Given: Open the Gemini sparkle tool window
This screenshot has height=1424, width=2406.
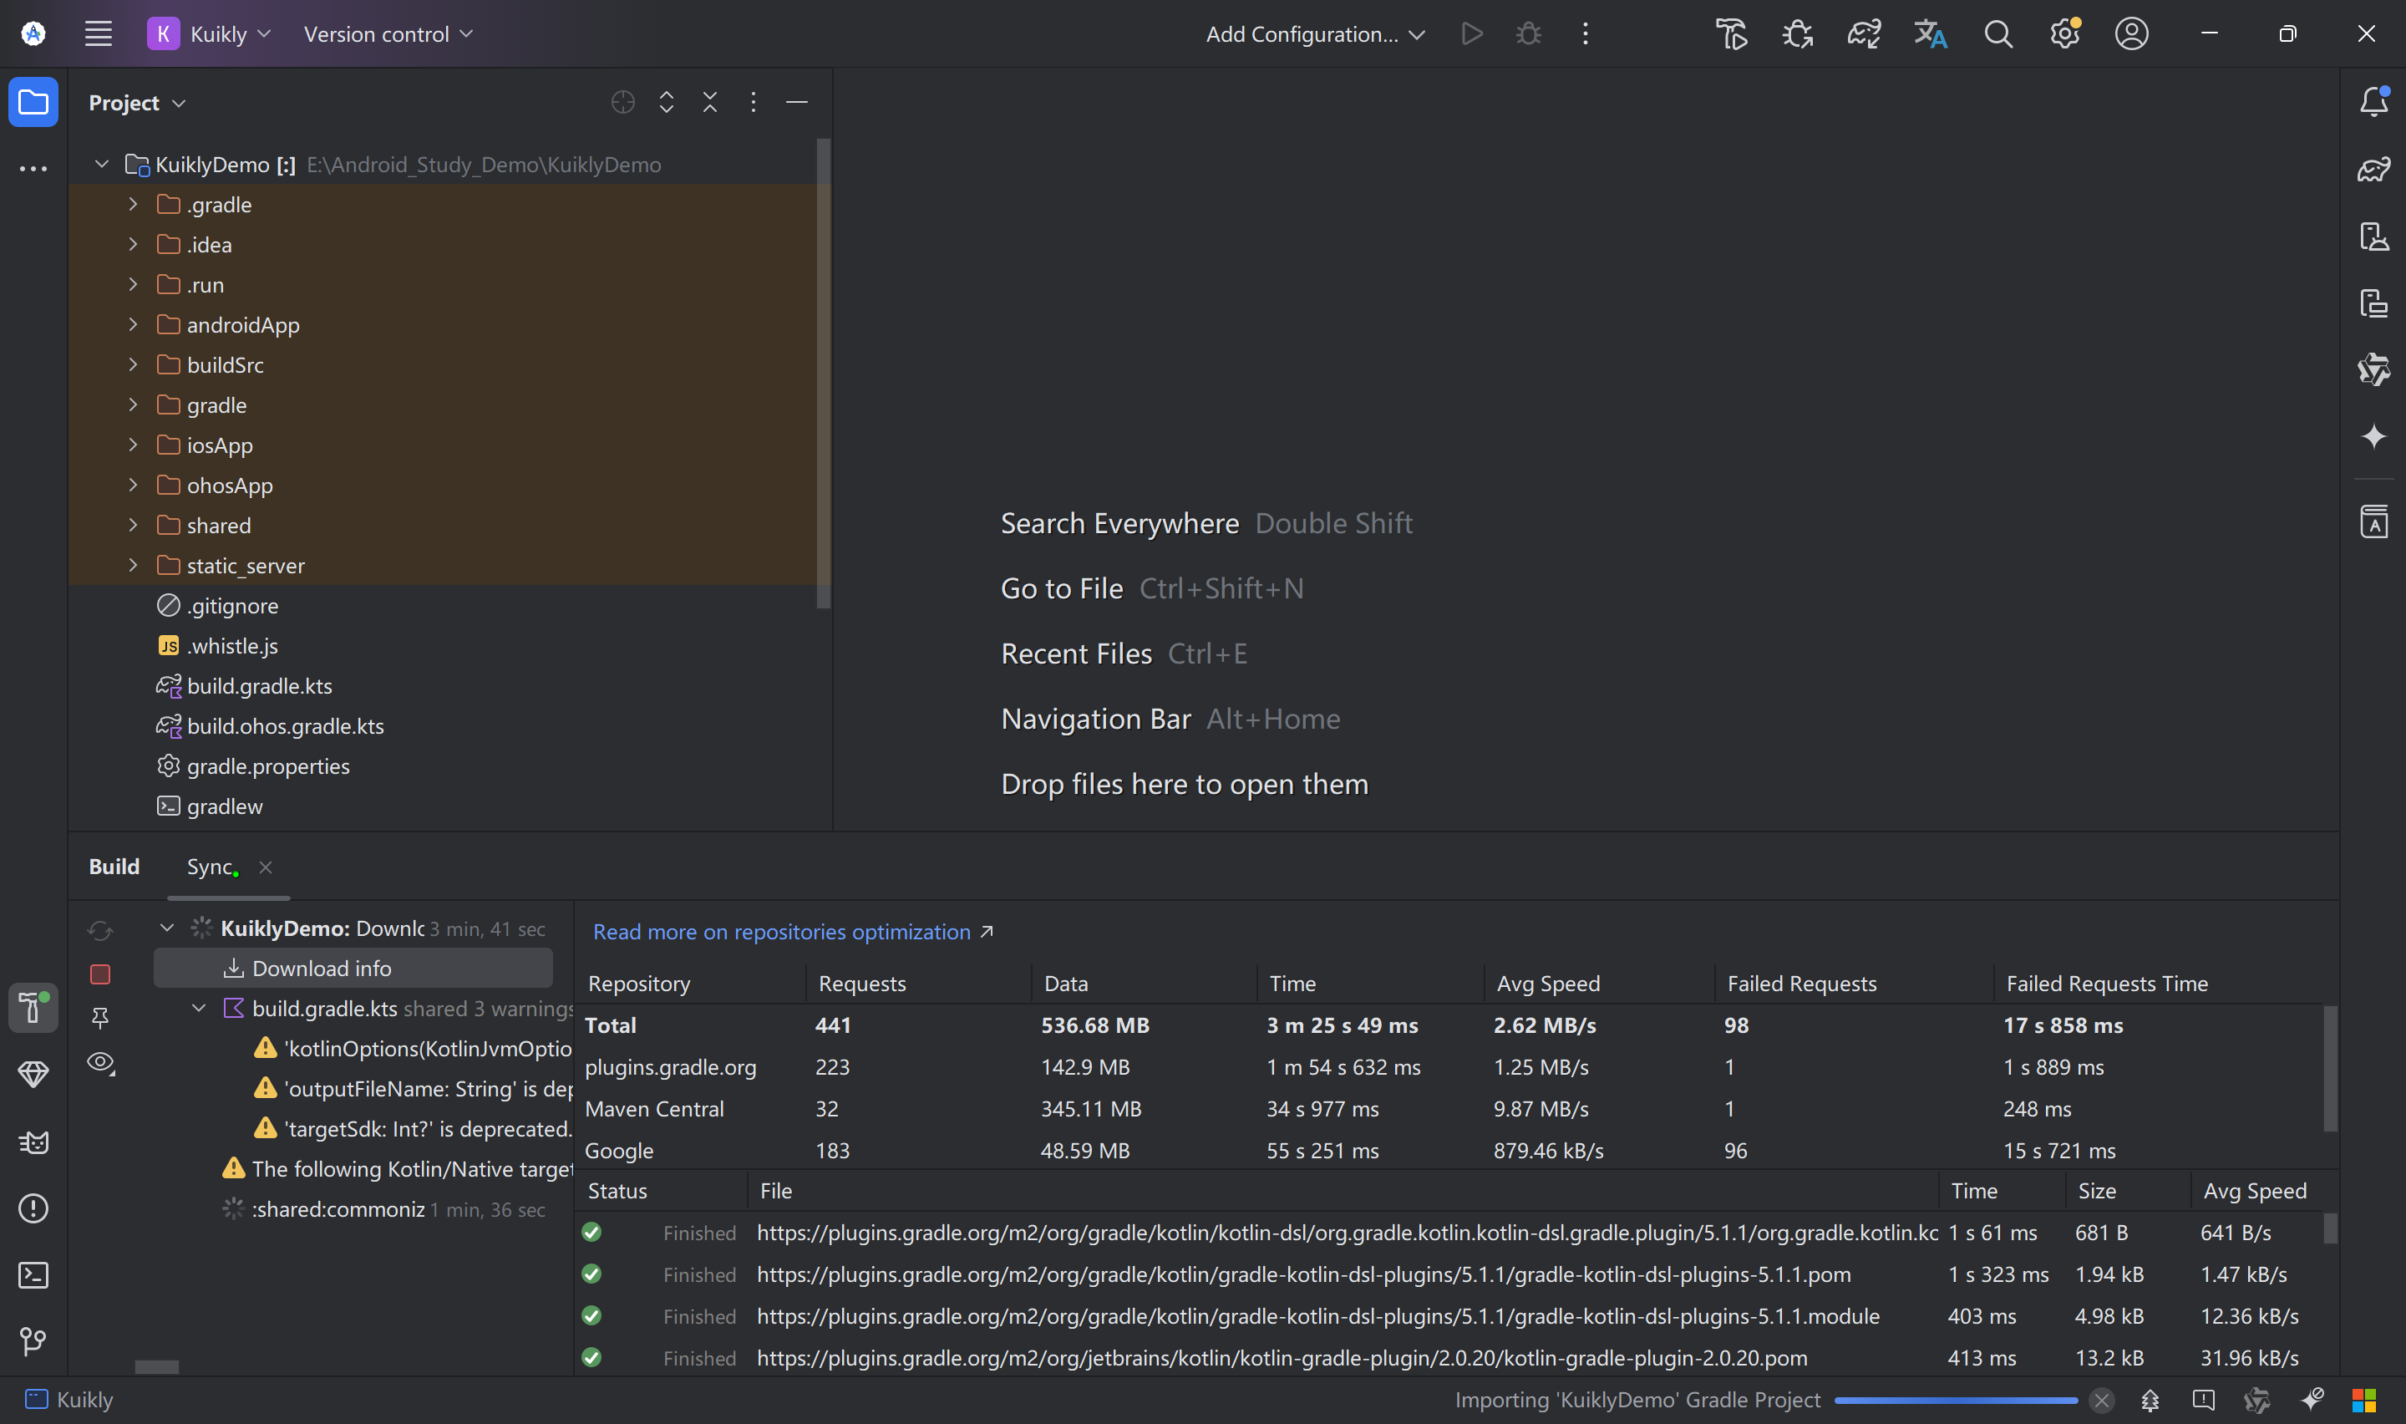Looking at the screenshot, I should (2373, 436).
